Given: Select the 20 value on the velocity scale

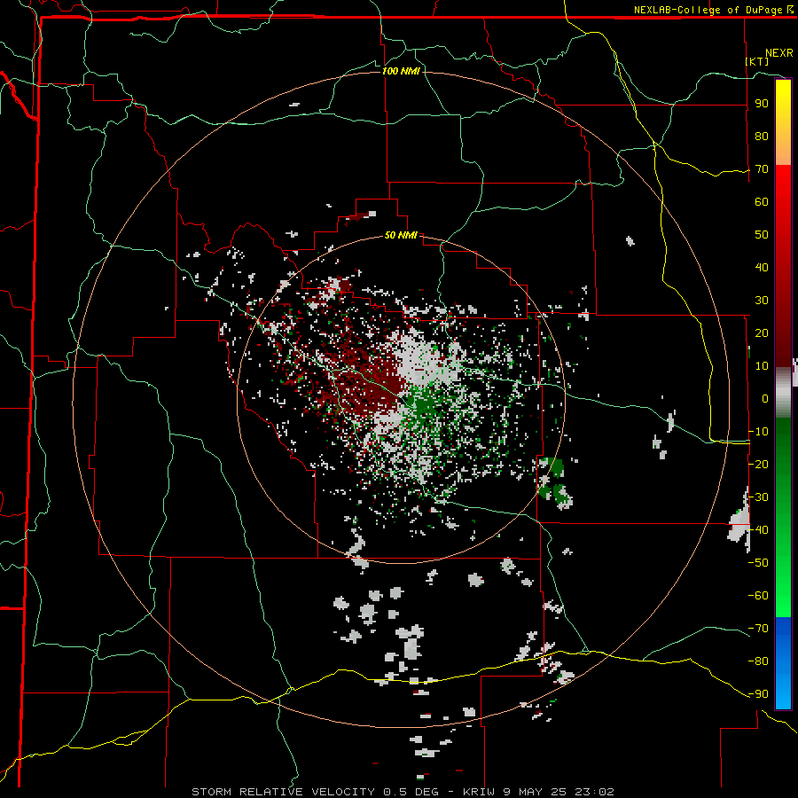Looking at the screenshot, I should [x=762, y=332].
